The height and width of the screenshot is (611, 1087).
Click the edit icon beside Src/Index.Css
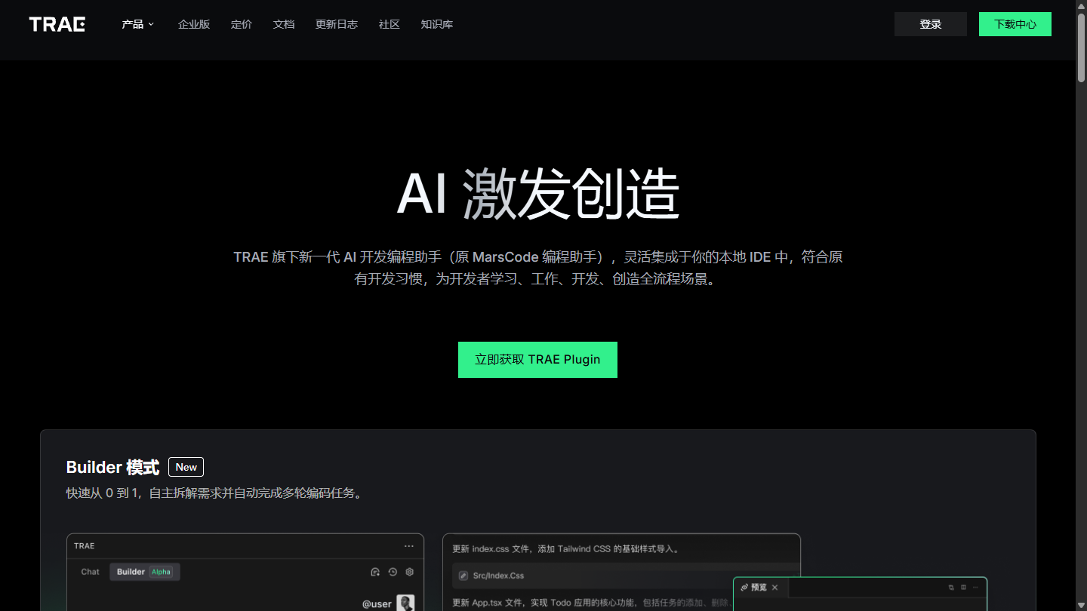click(x=463, y=576)
